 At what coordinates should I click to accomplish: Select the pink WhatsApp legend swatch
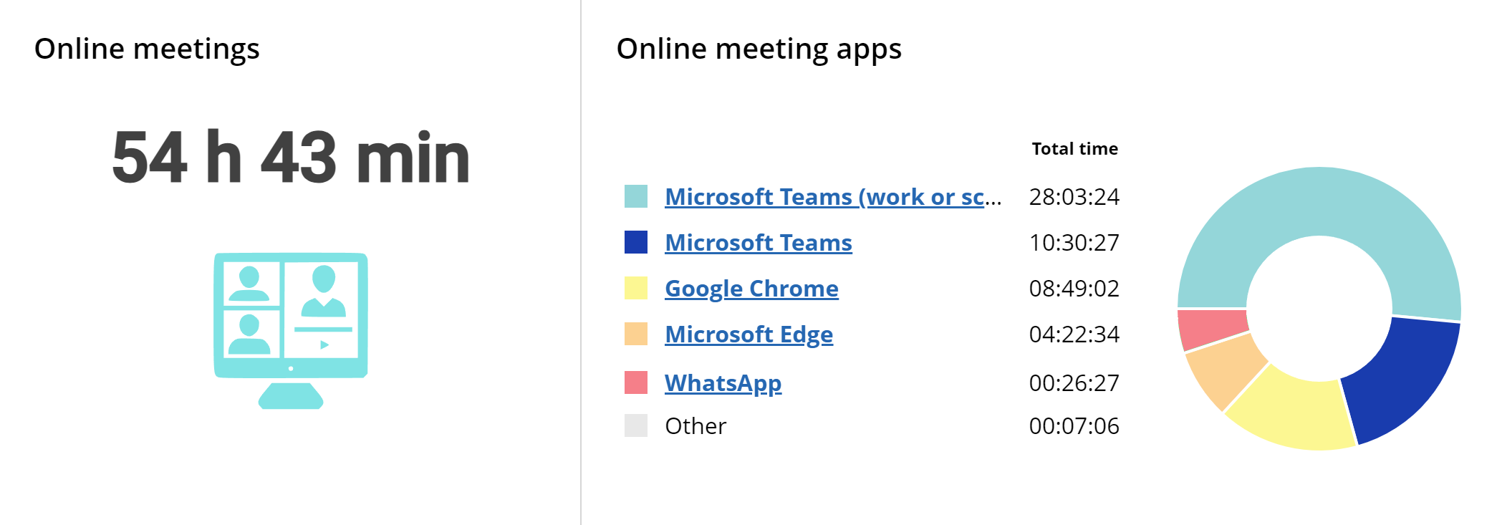click(636, 382)
